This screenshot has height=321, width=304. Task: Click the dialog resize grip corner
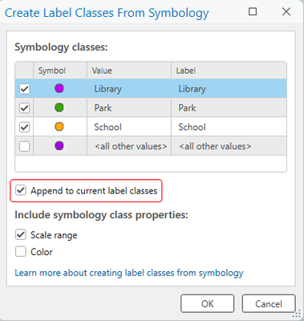298,314
